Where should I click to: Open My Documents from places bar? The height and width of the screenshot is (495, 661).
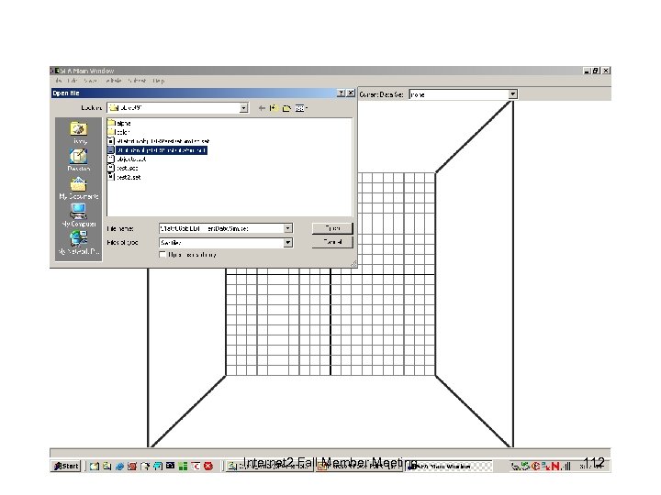coord(79,188)
